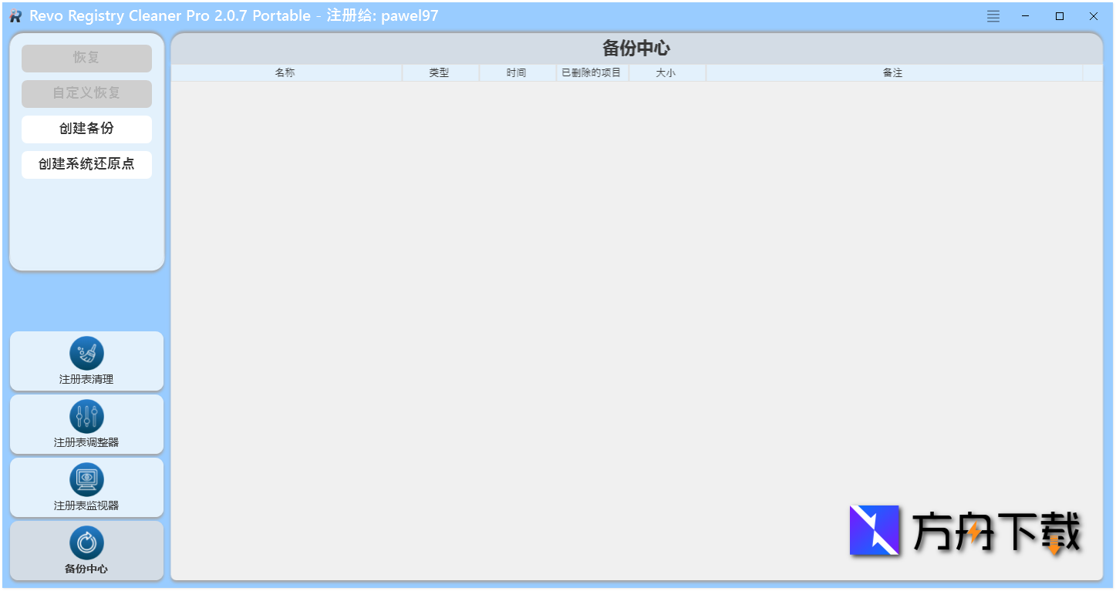Sort by the 类型 column header
The height and width of the screenshot is (591, 1116).
(x=440, y=72)
